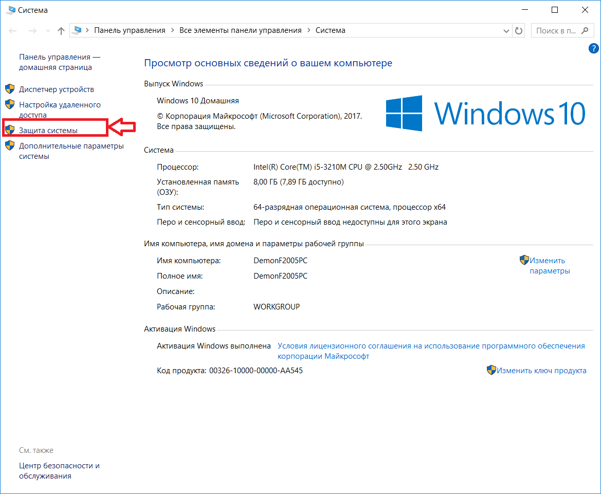This screenshot has width=601, height=494.
Task: Click memory value '8,00 ГБ (7,89 ГБ доступно)'
Action: [x=299, y=182]
